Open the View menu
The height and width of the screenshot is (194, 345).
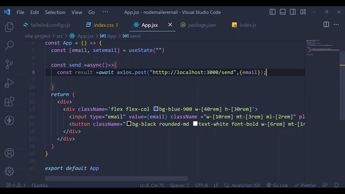[77, 12]
